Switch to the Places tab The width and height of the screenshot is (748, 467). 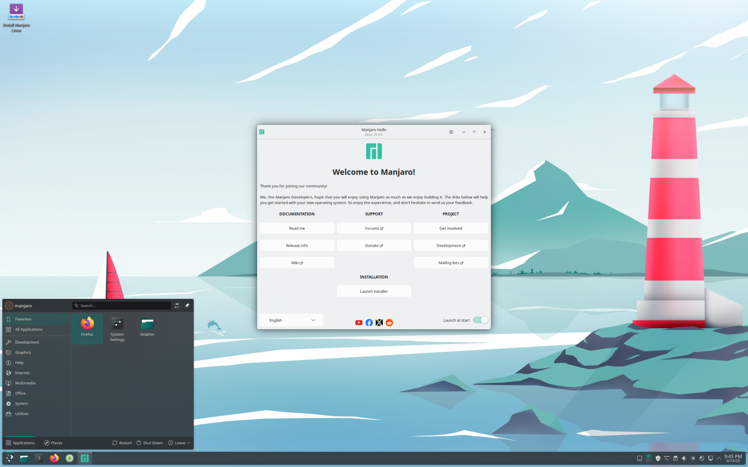click(x=53, y=443)
